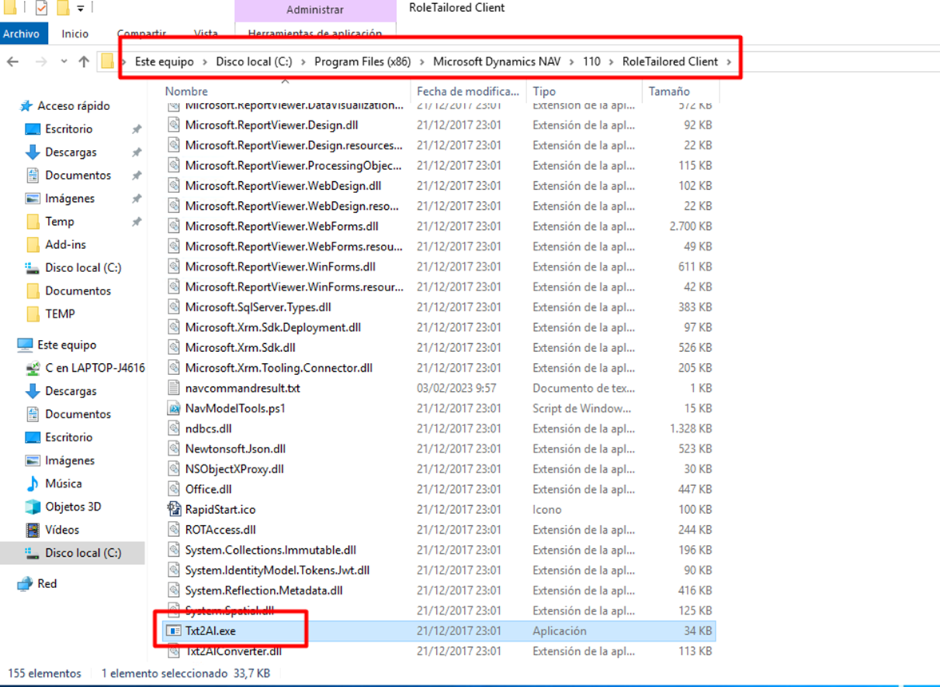Open the Archivo menu tab
The height and width of the screenshot is (687, 940).
21,34
